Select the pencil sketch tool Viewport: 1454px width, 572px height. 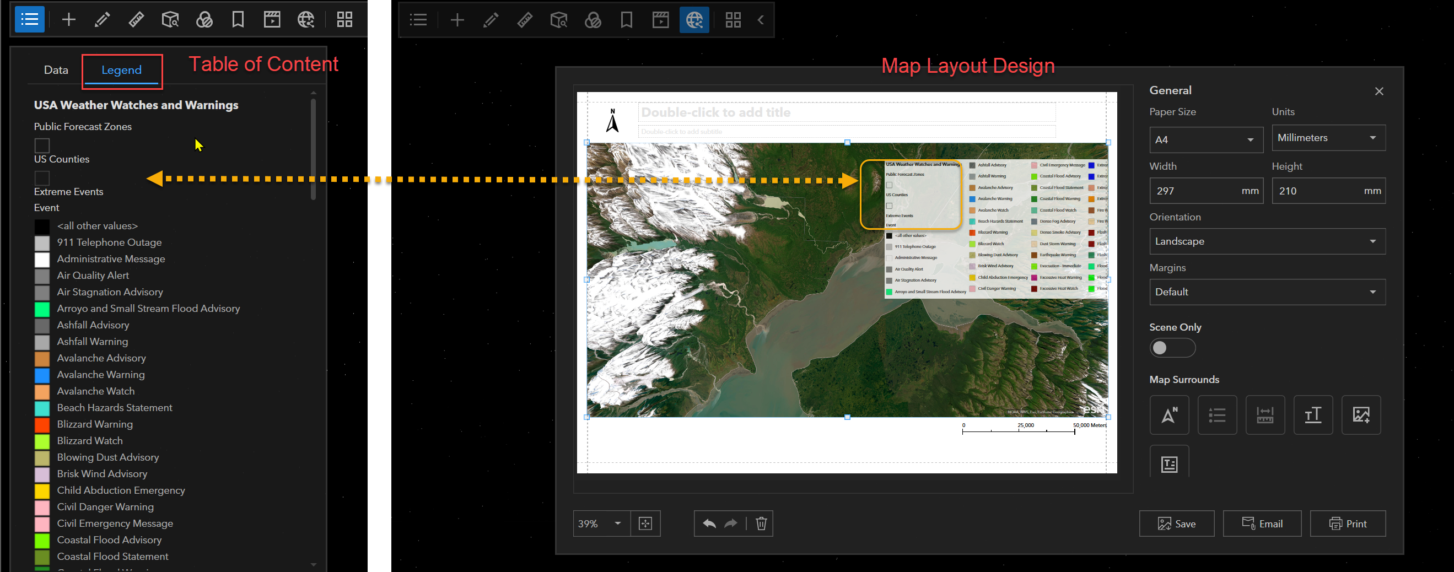click(102, 19)
